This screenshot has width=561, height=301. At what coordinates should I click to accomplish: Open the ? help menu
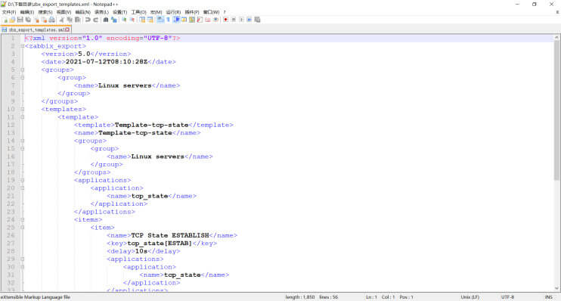click(x=225, y=12)
